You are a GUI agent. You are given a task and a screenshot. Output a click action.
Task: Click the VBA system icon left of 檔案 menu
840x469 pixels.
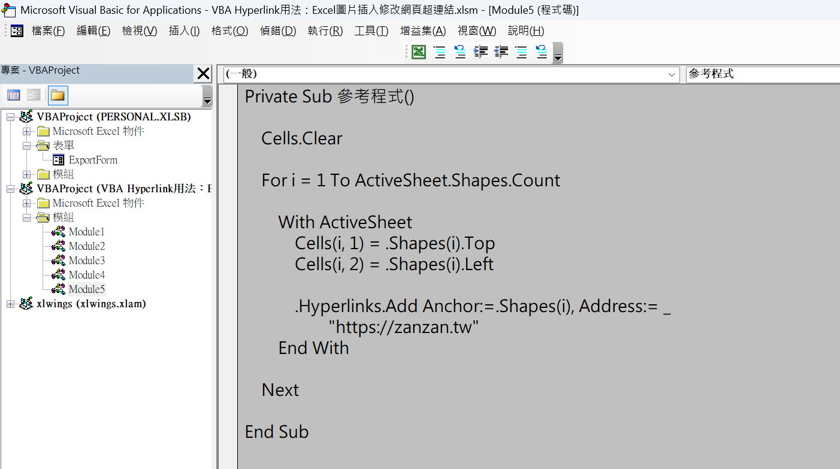pyautogui.click(x=17, y=31)
